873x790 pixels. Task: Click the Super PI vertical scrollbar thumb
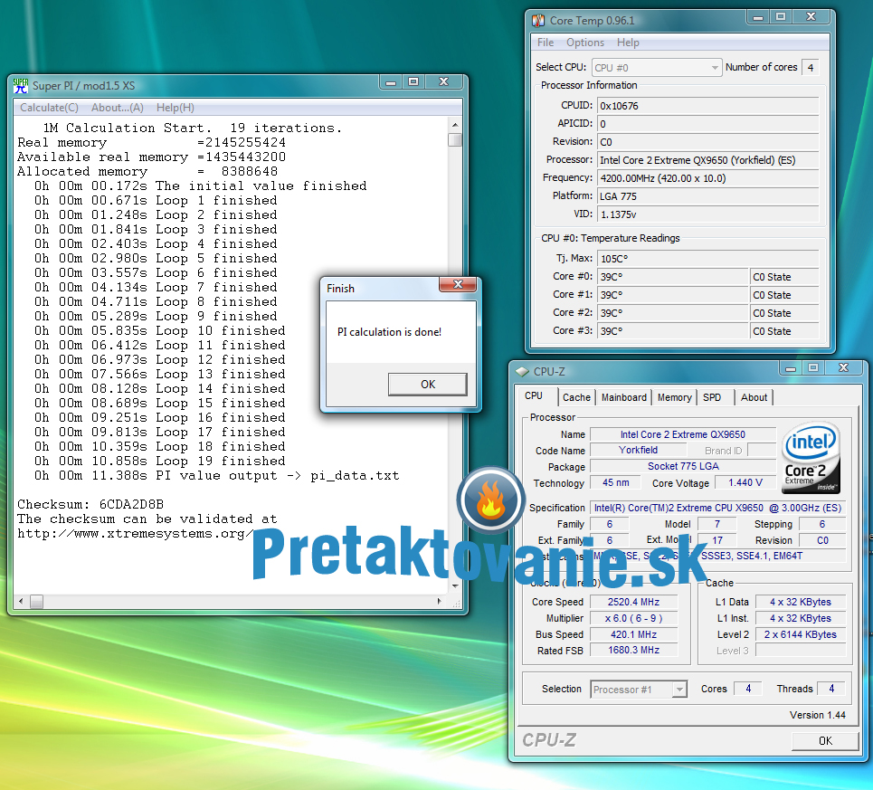[455, 139]
